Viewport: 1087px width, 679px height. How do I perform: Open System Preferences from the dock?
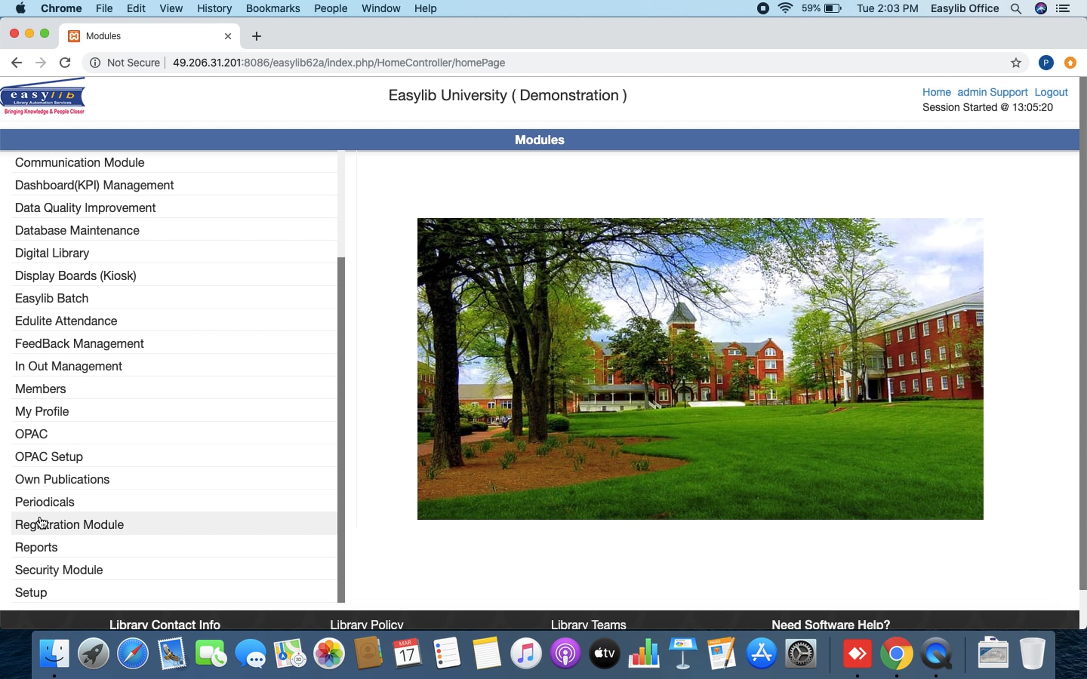[x=801, y=653]
